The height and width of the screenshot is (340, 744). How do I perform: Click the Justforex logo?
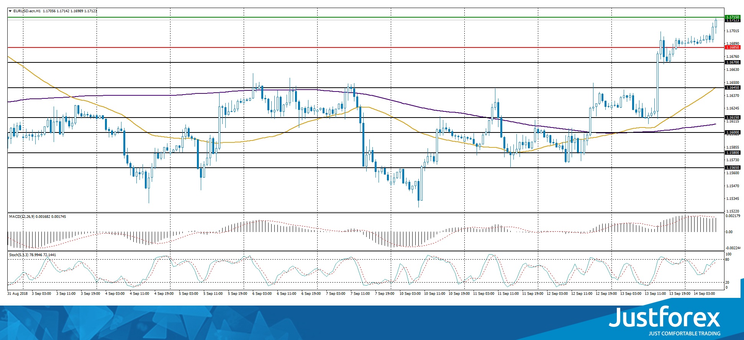click(665, 317)
